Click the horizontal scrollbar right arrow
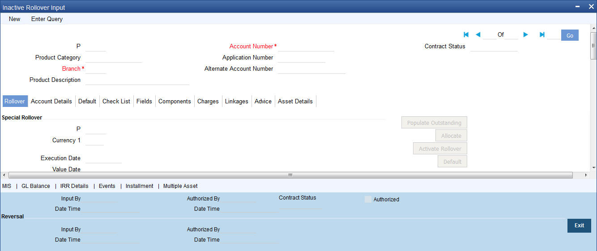This screenshot has width=597, height=251. (x=586, y=175)
